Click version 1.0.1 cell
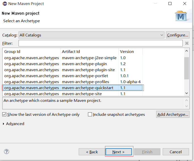Image resolution: width=194 pixels, height=161 pixels. pos(124,76)
